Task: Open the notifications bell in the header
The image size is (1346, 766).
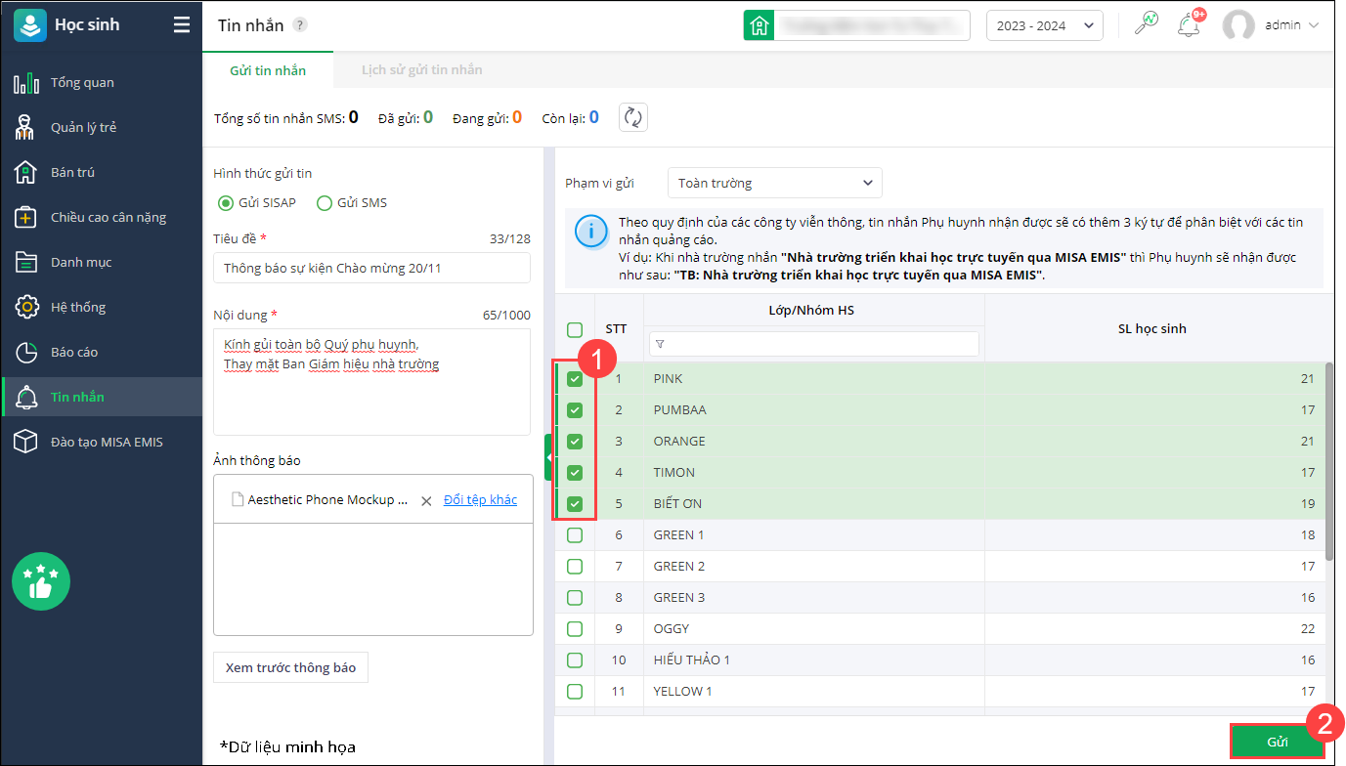Action: tap(1189, 25)
